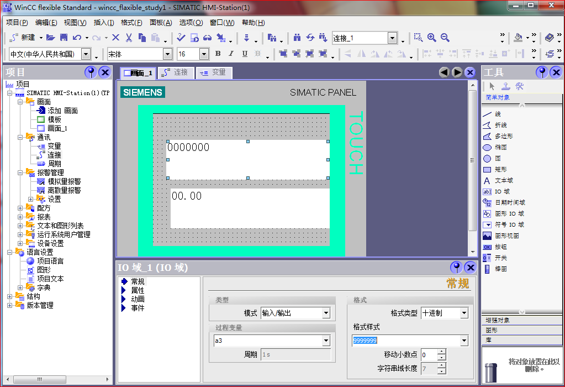Image resolution: width=565 pixels, height=387 pixels.
Task: Toggle Underline text formatting
Action: (x=245, y=54)
